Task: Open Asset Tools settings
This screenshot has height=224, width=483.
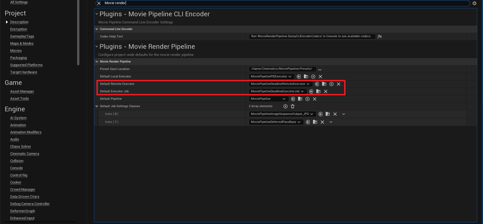Action: [20, 99]
